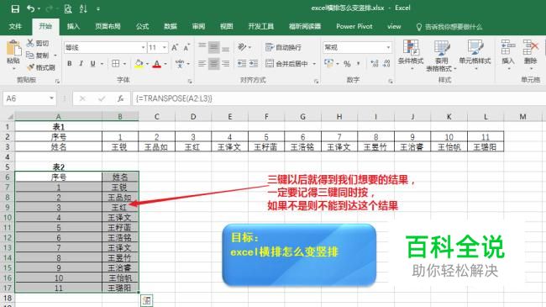This screenshot has height=307, width=546.
Task: Switch to the Insert ribbon tab
Action: 73,27
